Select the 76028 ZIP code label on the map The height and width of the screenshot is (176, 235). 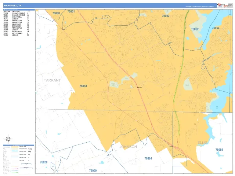coord(44,162)
